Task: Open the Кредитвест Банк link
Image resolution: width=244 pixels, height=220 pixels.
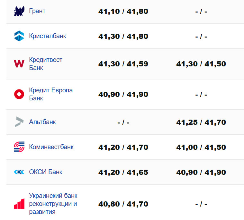Action: pos(46,63)
